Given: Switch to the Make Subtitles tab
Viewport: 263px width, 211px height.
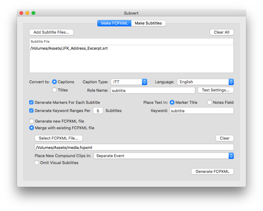Looking at the screenshot, I should (148, 23).
